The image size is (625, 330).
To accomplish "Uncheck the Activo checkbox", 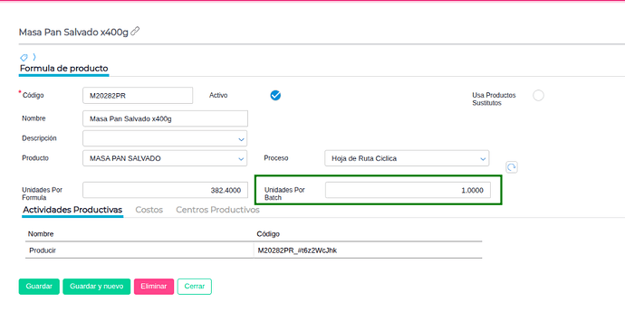I will coord(275,95).
